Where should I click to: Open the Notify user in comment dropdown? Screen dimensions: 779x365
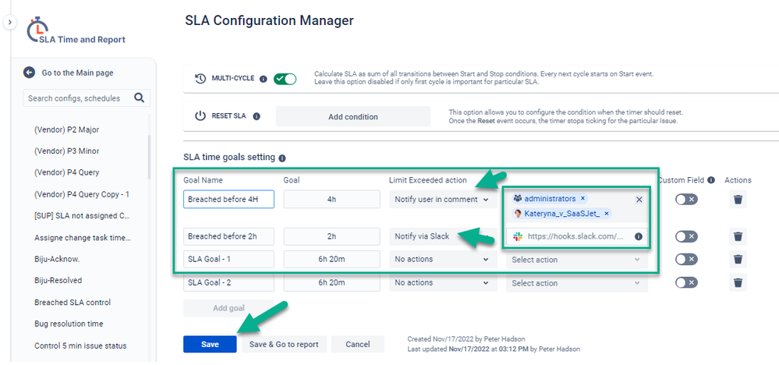click(x=443, y=199)
